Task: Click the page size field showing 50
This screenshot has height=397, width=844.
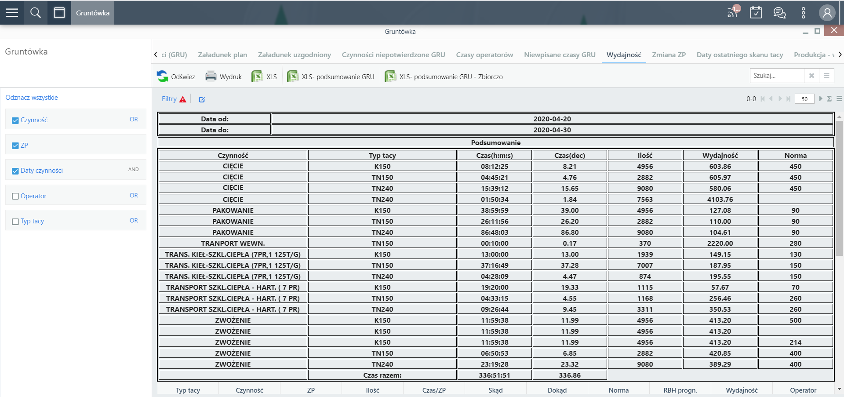Action: coord(804,99)
